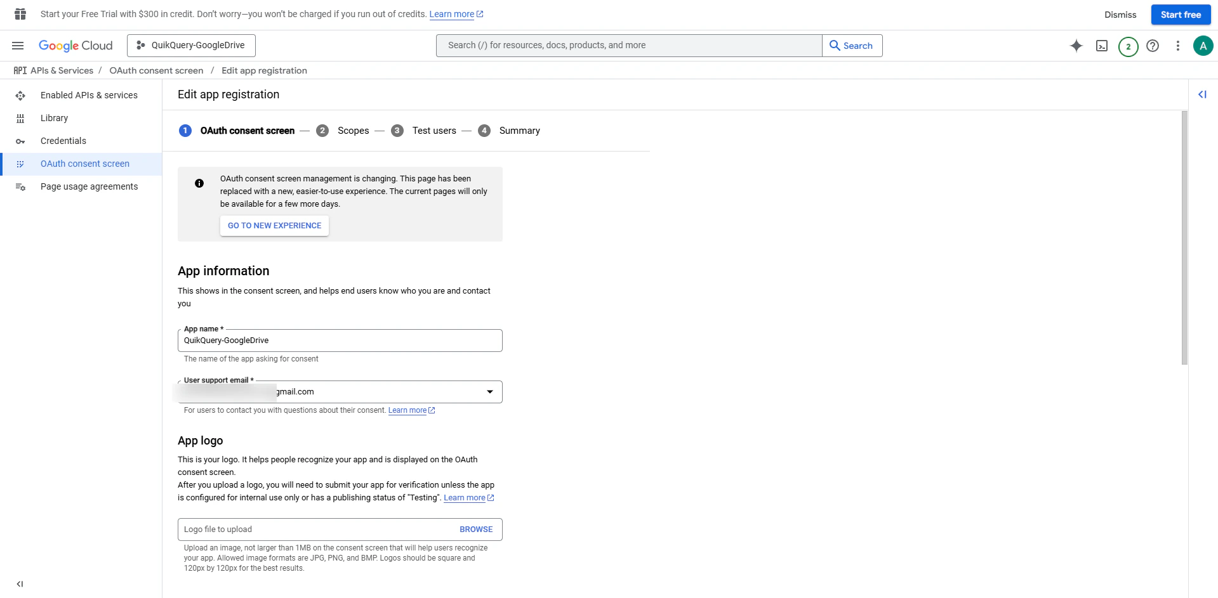Collapse the left navigation sidebar
The image size is (1218, 598).
pos(20,584)
